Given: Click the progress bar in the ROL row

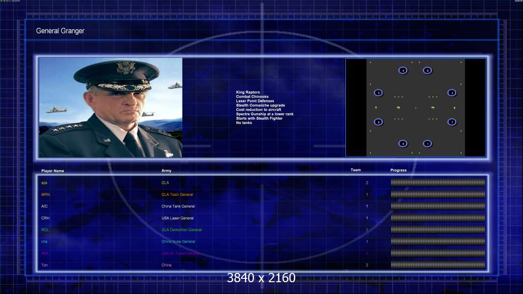Looking at the screenshot, I should [x=438, y=230].
